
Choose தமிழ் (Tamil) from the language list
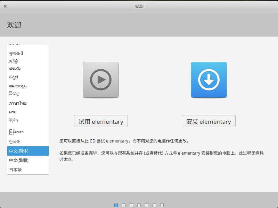point(14,61)
